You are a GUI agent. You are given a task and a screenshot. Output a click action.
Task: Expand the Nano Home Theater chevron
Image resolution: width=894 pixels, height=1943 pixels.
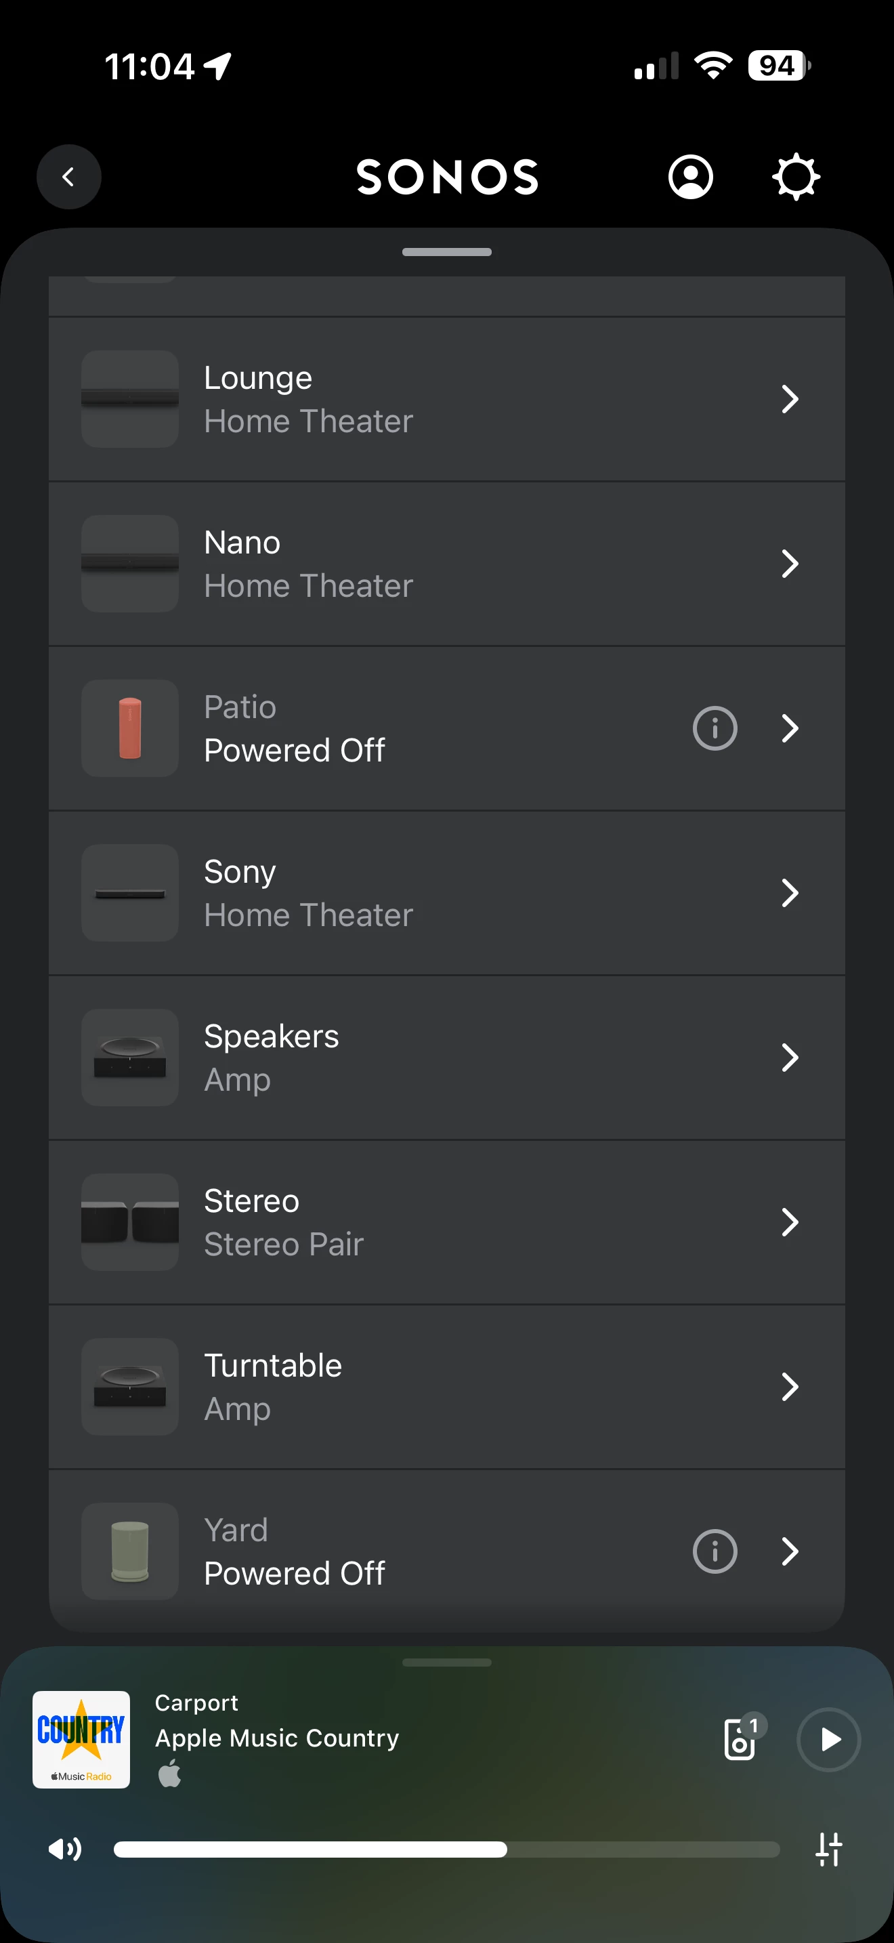click(789, 564)
